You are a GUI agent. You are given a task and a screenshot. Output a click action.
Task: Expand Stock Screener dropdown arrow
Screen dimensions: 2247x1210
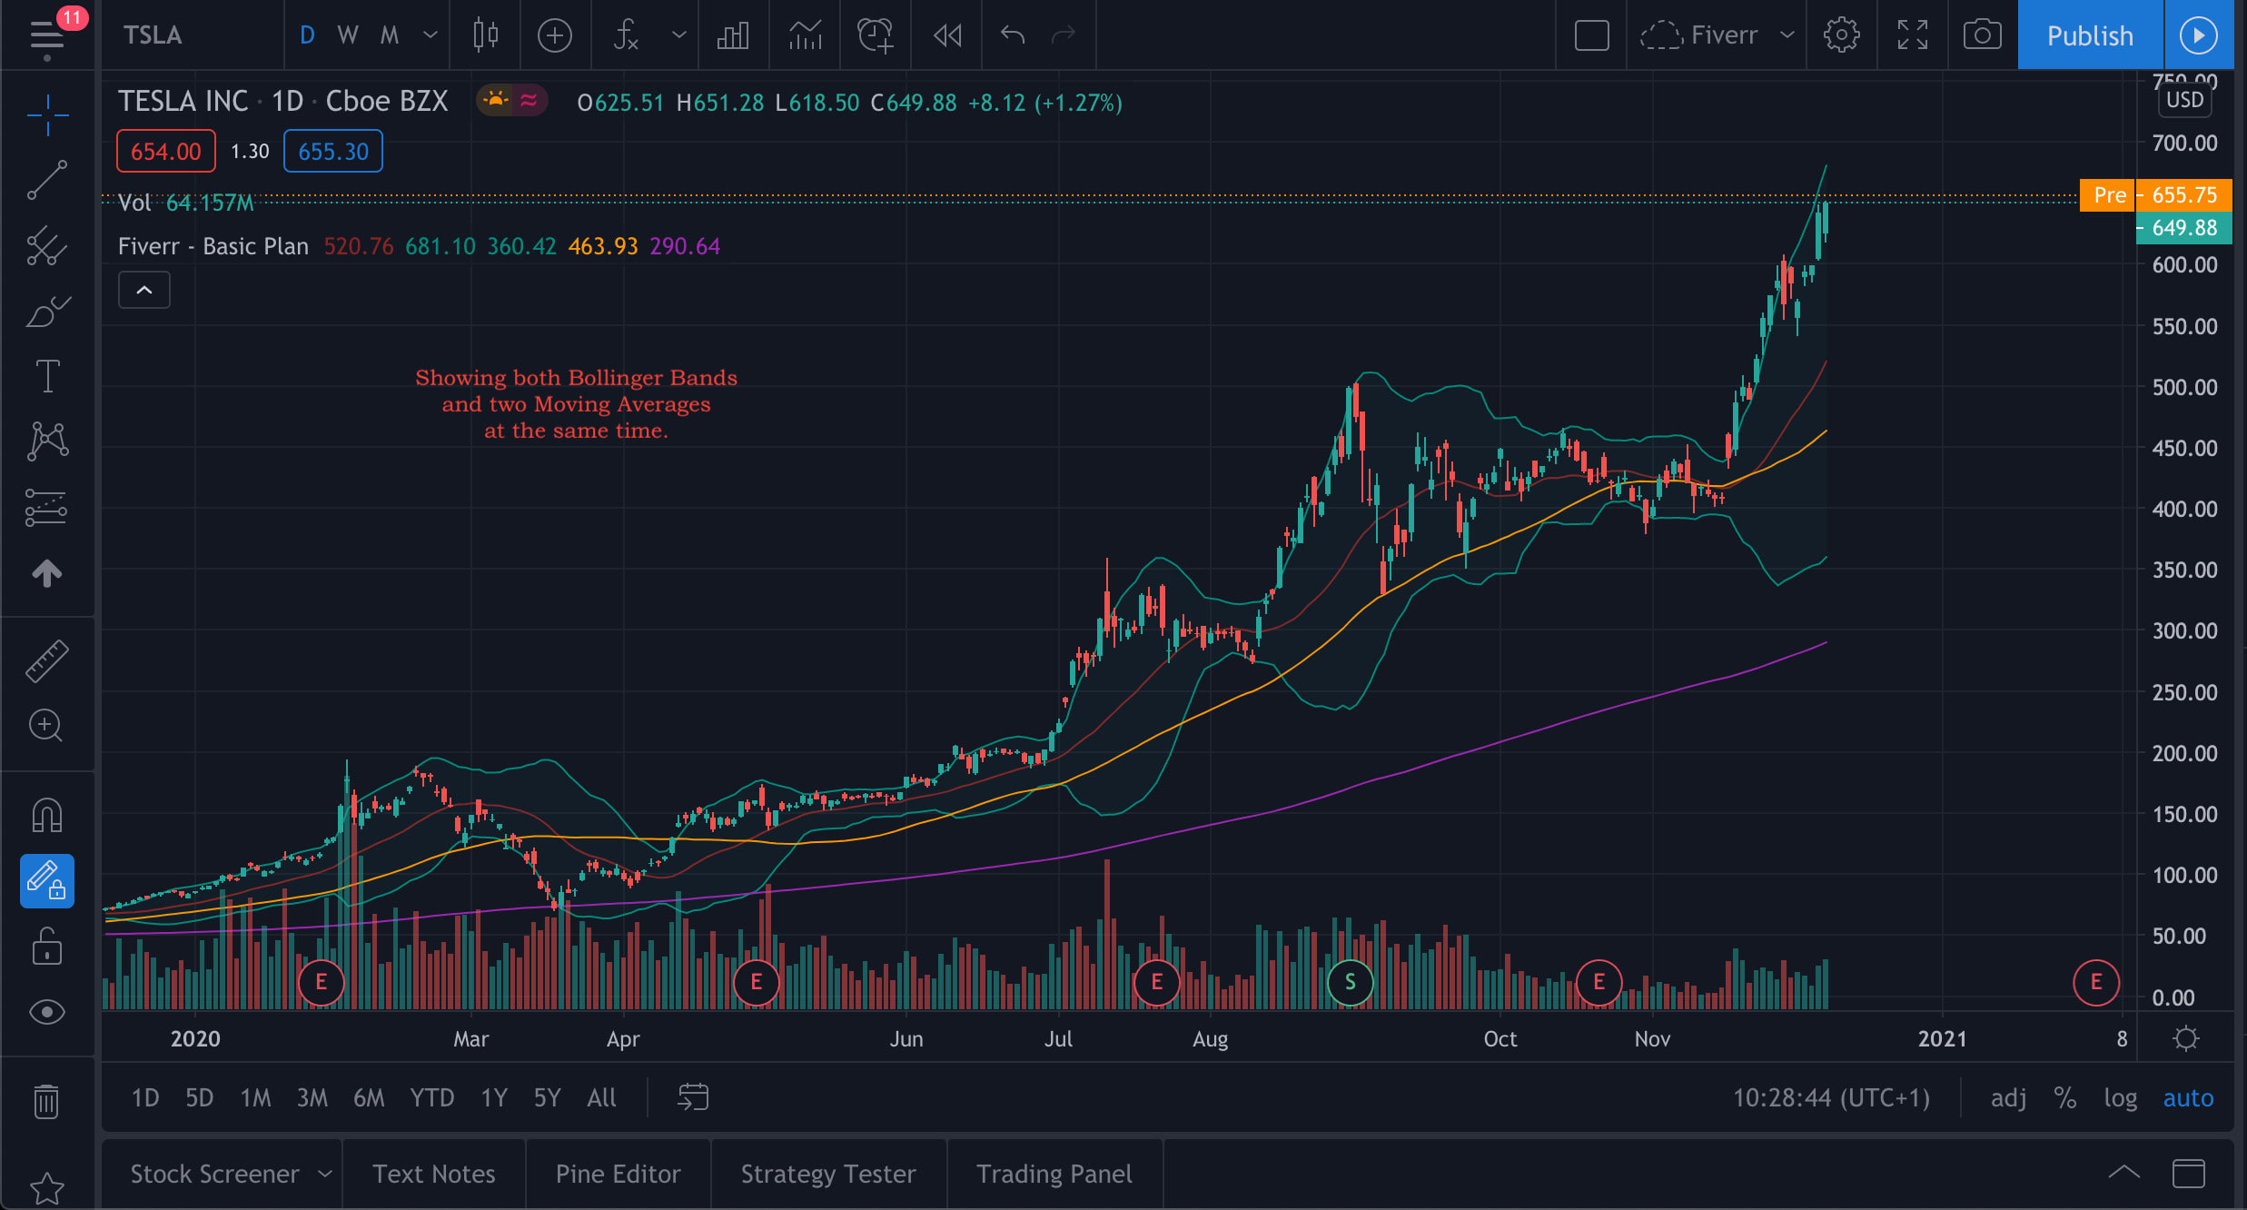[x=325, y=1174]
